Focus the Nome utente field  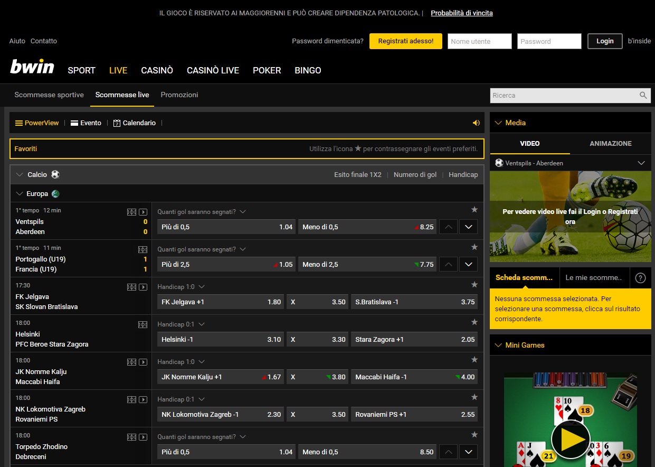coord(480,41)
